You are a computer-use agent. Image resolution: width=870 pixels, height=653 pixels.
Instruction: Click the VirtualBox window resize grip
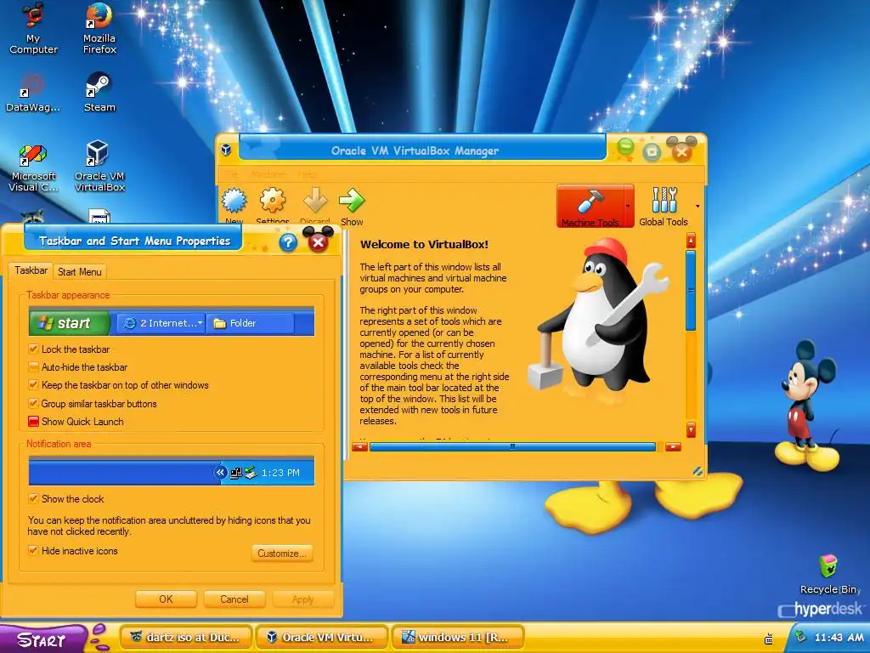coord(698,471)
